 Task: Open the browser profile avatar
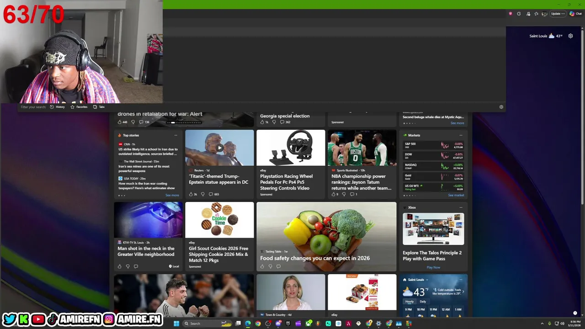pyautogui.click(x=544, y=14)
